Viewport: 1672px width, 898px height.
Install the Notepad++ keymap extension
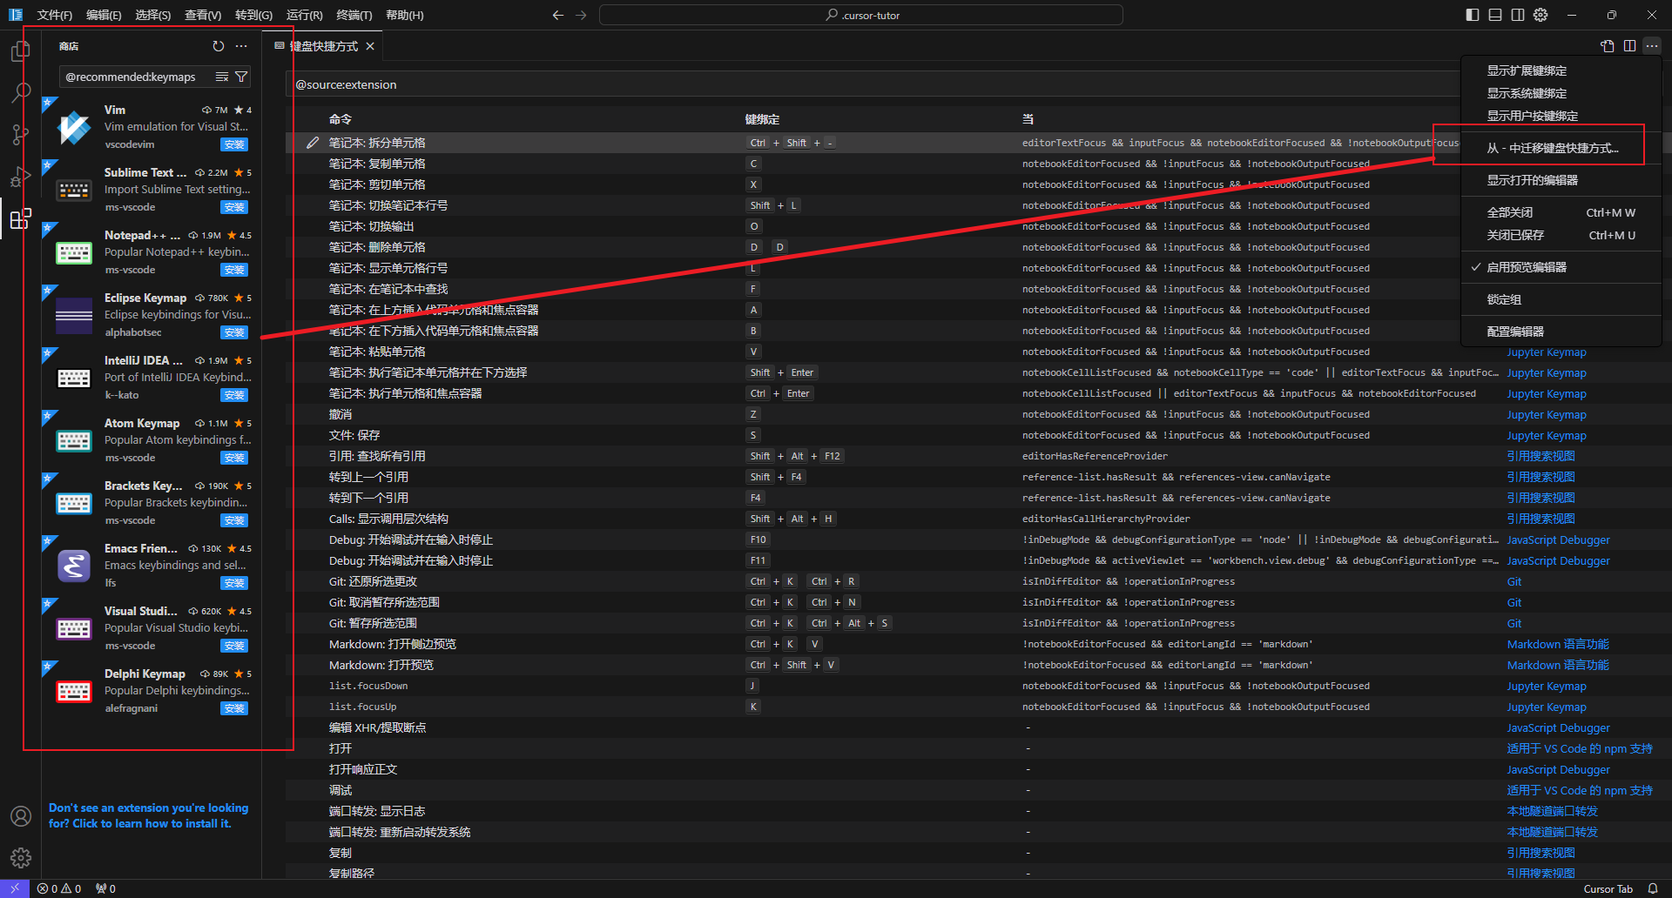[x=234, y=270]
